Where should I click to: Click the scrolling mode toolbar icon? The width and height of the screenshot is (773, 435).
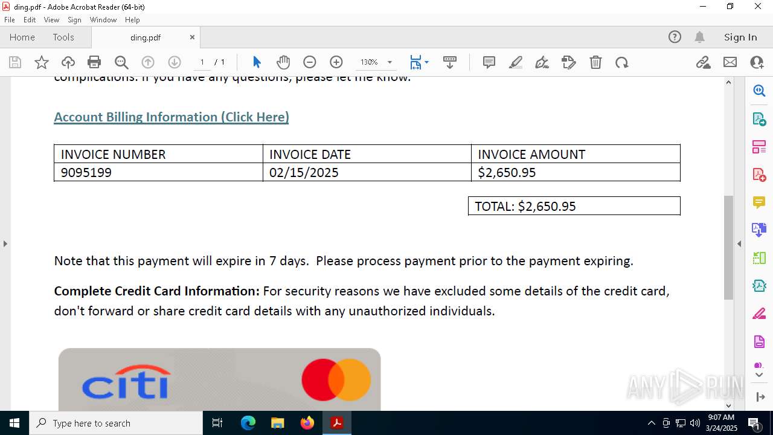[450, 62]
